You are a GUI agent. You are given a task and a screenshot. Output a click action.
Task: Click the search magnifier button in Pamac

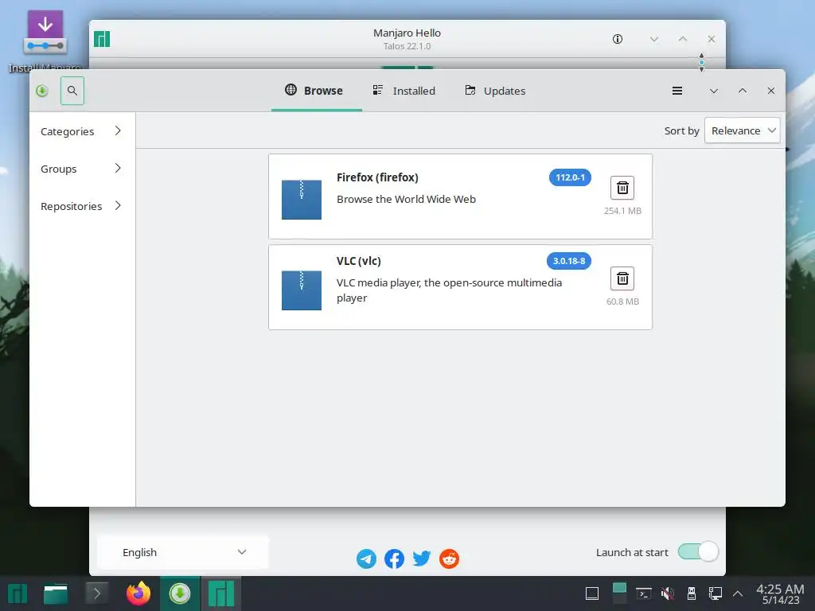pos(72,91)
